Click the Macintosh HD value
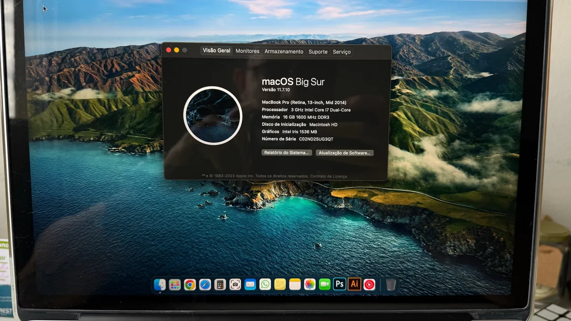 [x=323, y=124]
